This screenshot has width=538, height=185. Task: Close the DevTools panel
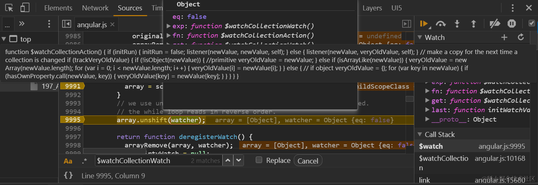coord(529,8)
